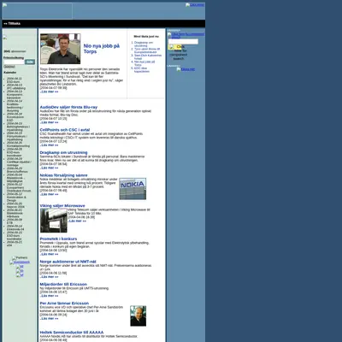342x342 pixels.
Task: Click the broken image link at top right
Action: coord(195,5)
